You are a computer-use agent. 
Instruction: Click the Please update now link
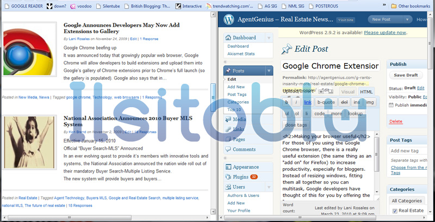(x=385, y=33)
